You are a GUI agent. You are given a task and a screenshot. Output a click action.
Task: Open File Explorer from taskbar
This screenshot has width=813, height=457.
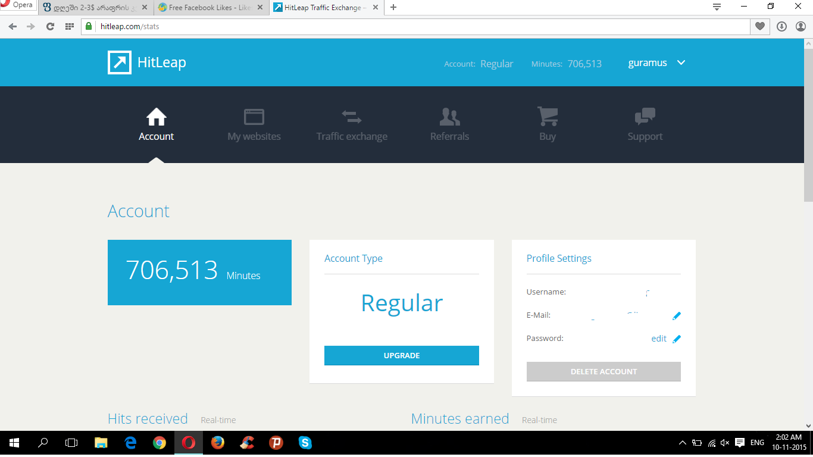click(101, 443)
